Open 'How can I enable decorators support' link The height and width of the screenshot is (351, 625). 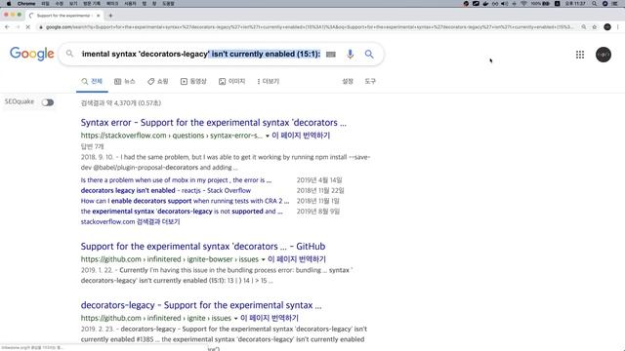[185, 201]
